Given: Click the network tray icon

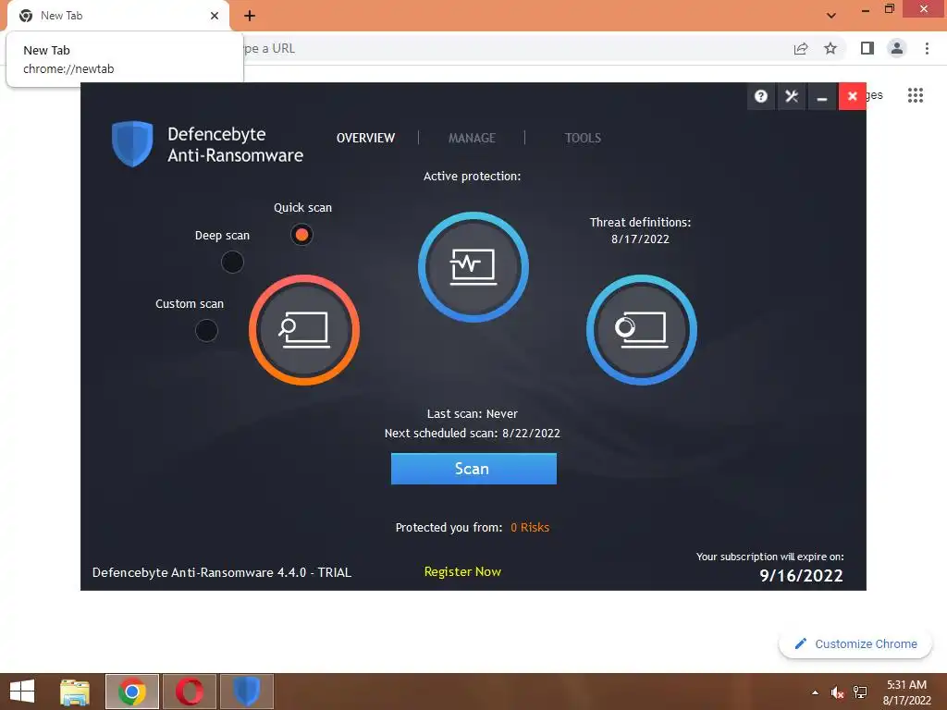Looking at the screenshot, I should coord(860,692).
